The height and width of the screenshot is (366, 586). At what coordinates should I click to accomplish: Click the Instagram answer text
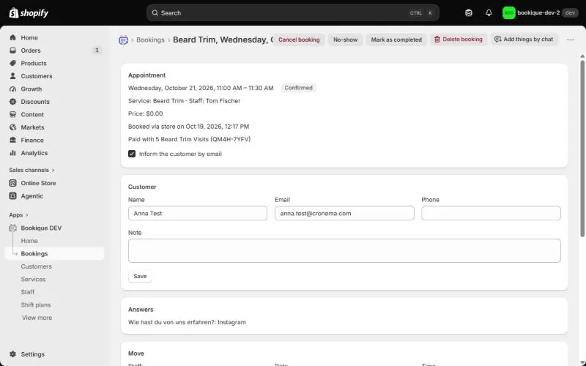[231, 322]
